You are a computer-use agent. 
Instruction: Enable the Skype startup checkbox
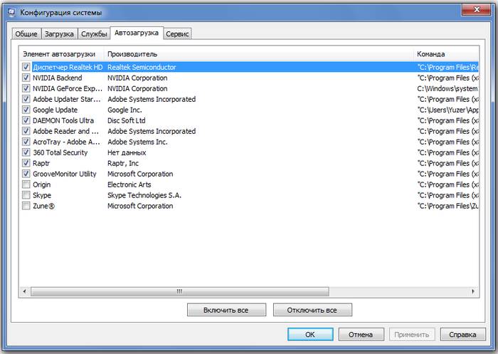click(x=26, y=195)
